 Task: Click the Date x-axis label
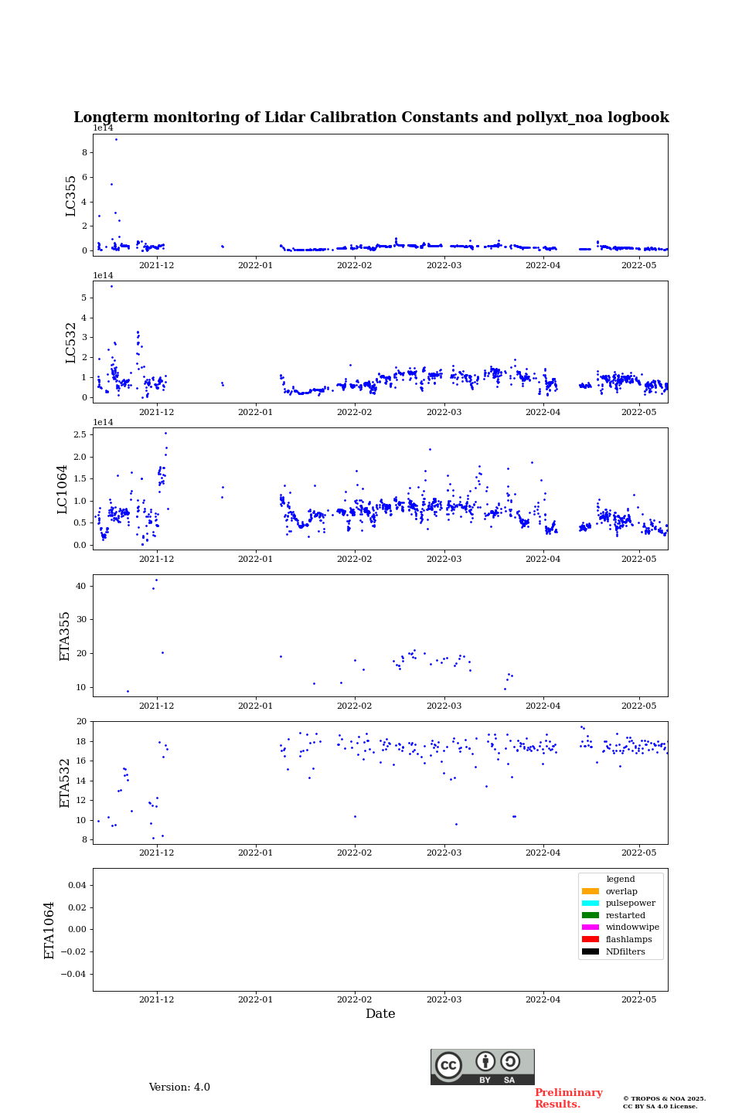(x=380, y=1014)
